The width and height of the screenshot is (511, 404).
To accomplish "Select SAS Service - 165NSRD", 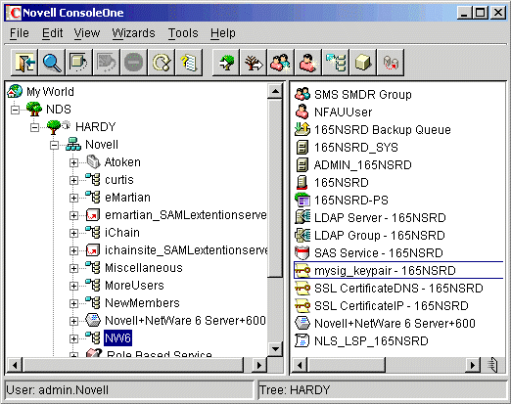I will pos(369,253).
